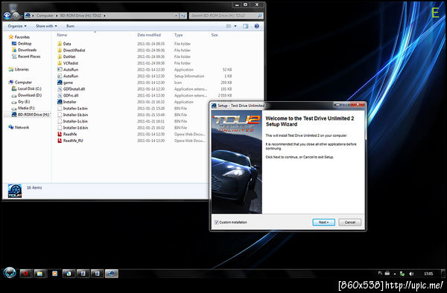Viewport: 447px width, 293px height.
Task: Select the VCRedist folder icon
Action: [60, 63]
